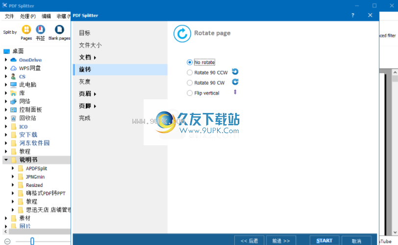The width and height of the screenshot is (398, 245).
Task: Click the CS user icon in tree
Action: click(13, 76)
